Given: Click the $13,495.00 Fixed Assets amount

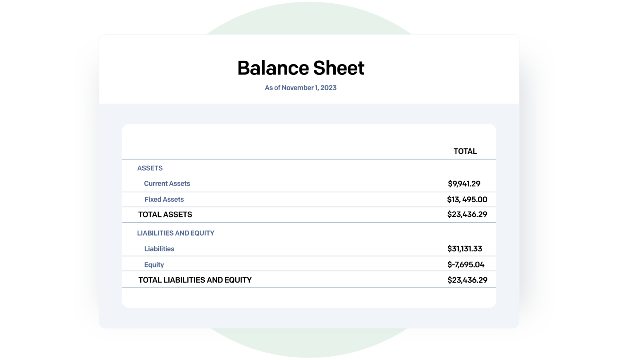Looking at the screenshot, I should [x=467, y=199].
